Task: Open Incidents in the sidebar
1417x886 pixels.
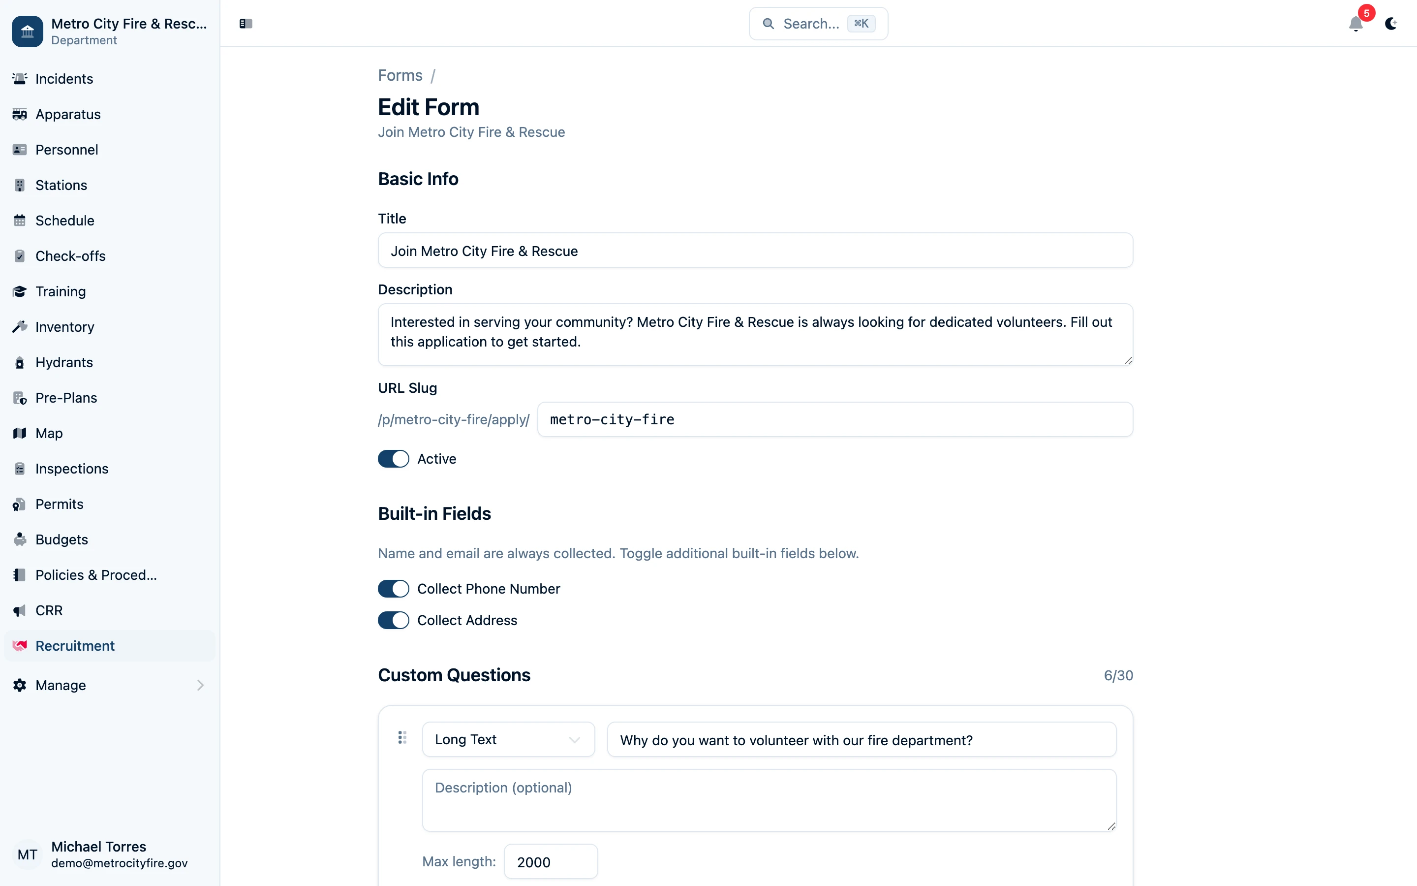Action: tap(64, 79)
